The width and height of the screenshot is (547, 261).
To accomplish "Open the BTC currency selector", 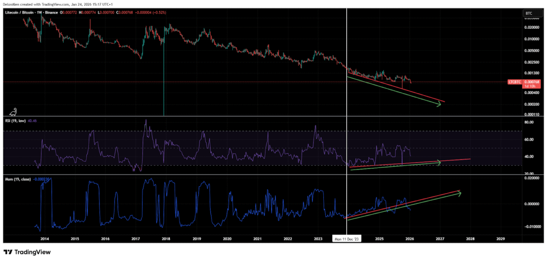I will (x=530, y=13).
